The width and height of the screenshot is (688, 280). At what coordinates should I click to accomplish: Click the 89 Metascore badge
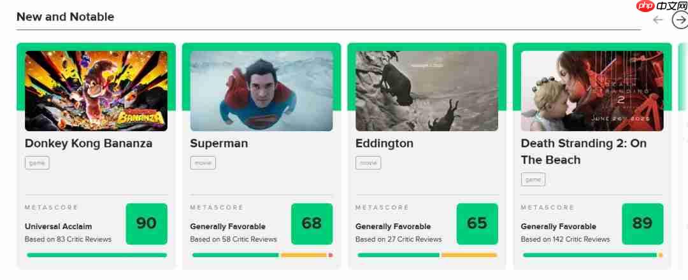click(x=642, y=223)
